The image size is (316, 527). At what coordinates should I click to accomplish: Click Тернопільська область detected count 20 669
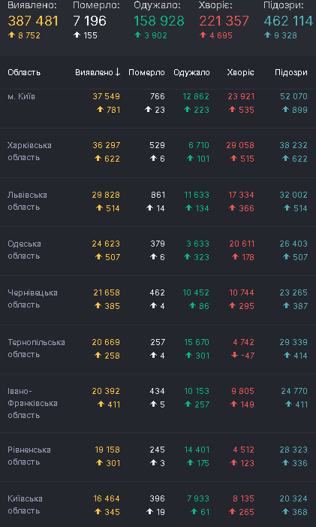pos(106,342)
